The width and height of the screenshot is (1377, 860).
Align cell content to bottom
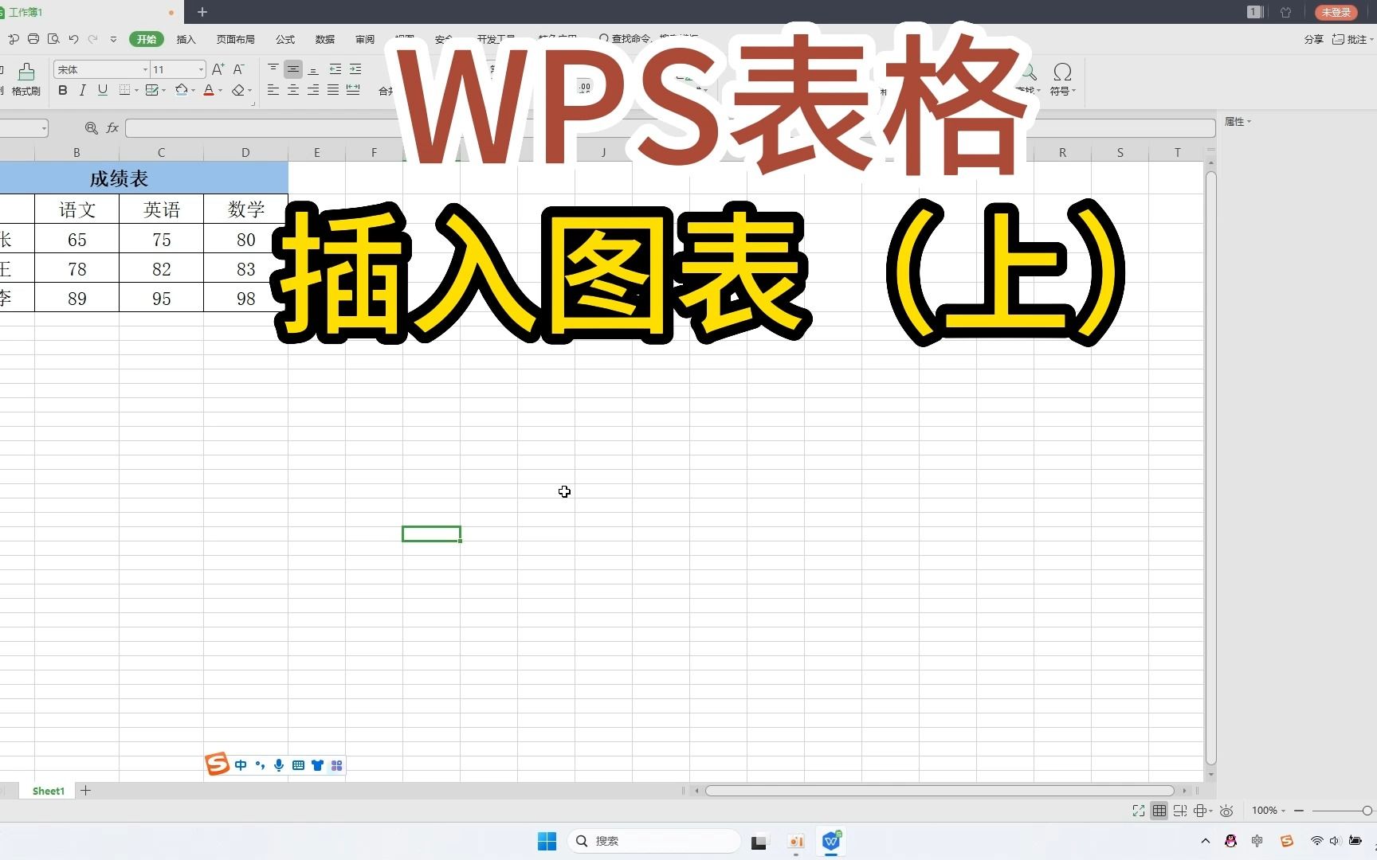tap(313, 69)
